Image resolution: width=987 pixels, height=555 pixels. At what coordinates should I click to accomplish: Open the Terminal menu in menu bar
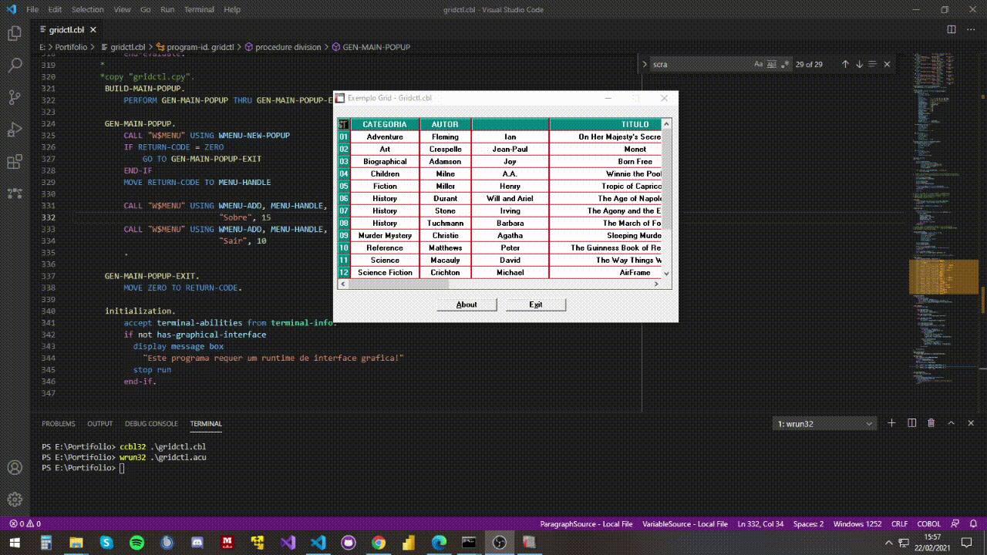pyautogui.click(x=199, y=10)
